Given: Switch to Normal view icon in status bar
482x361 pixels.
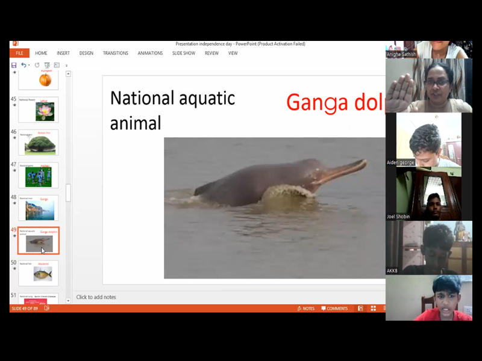Looking at the screenshot, I should tap(361, 309).
